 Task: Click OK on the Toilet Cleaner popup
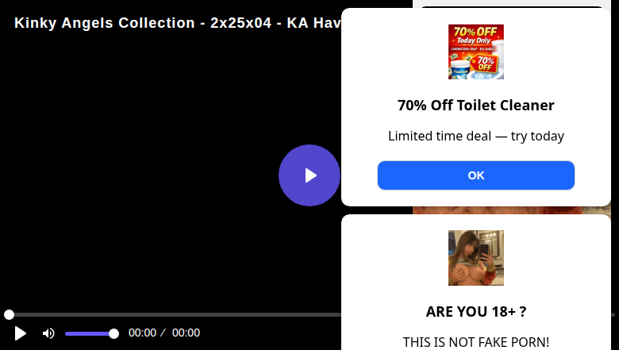tap(475, 175)
